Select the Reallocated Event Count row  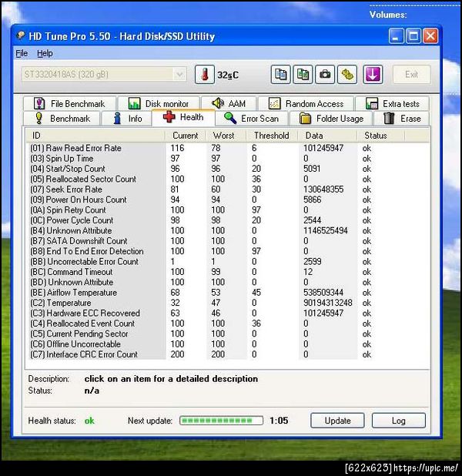228,323
